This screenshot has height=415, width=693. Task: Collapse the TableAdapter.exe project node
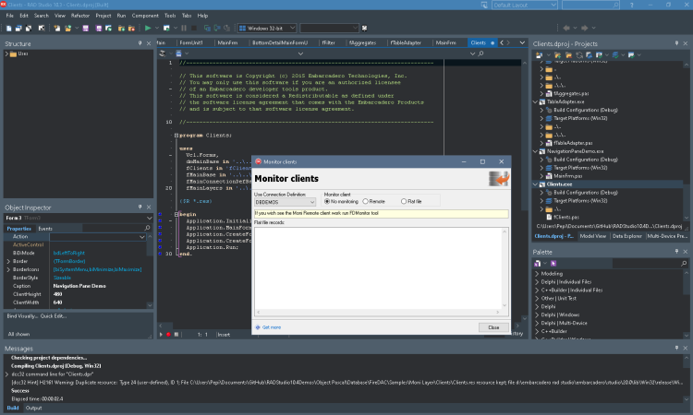(x=536, y=101)
